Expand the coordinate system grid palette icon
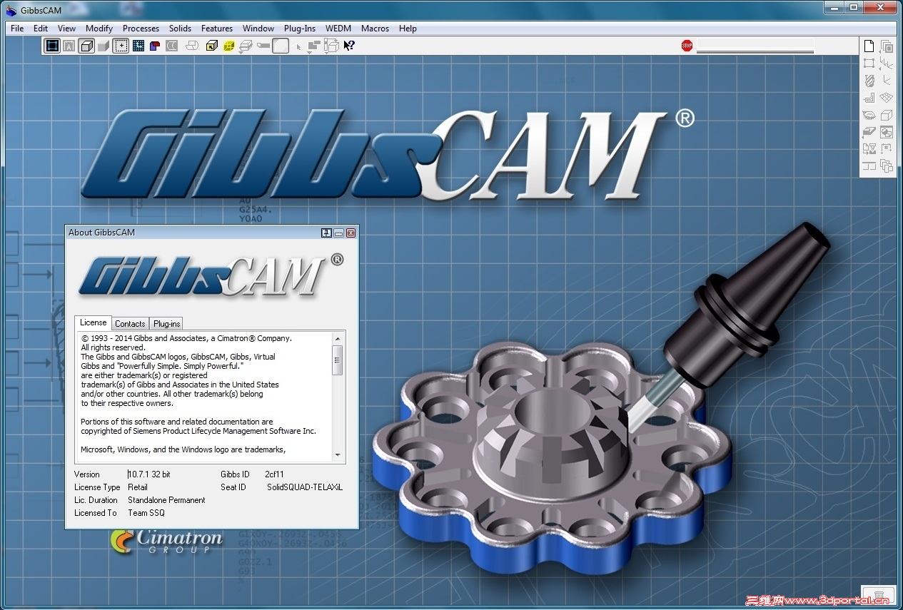 887,63
